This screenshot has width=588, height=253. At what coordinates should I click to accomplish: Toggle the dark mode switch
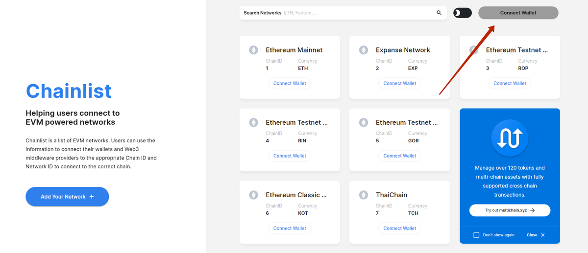(463, 13)
